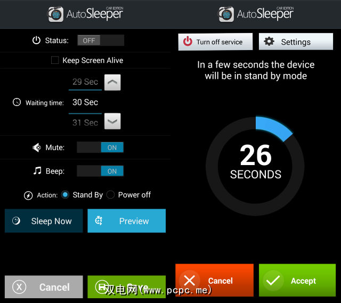The height and width of the screenshot is (303, 341).
Task: Click the white X icon in orange Cancel
Action: [x=190, y=281]
